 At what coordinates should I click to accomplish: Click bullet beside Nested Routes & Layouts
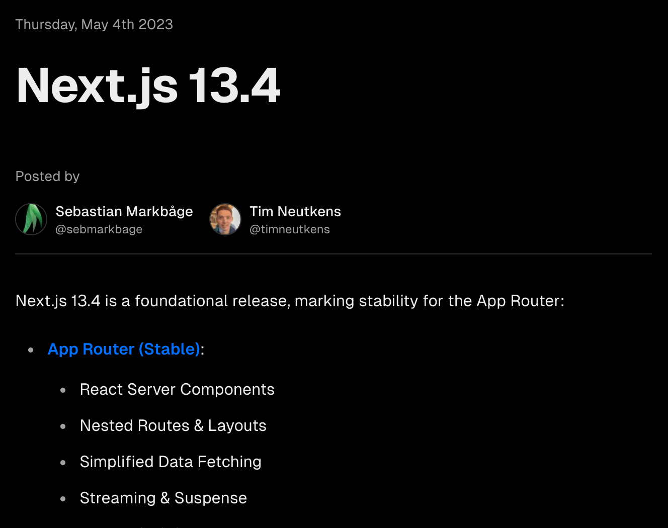(63, 426)
